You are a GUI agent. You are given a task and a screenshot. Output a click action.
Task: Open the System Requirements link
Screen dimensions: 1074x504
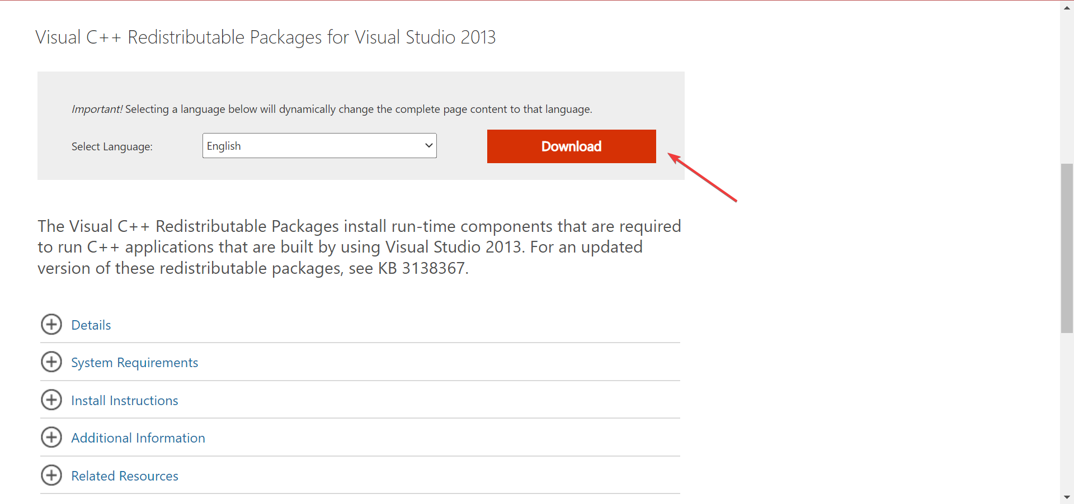[135, 363]
